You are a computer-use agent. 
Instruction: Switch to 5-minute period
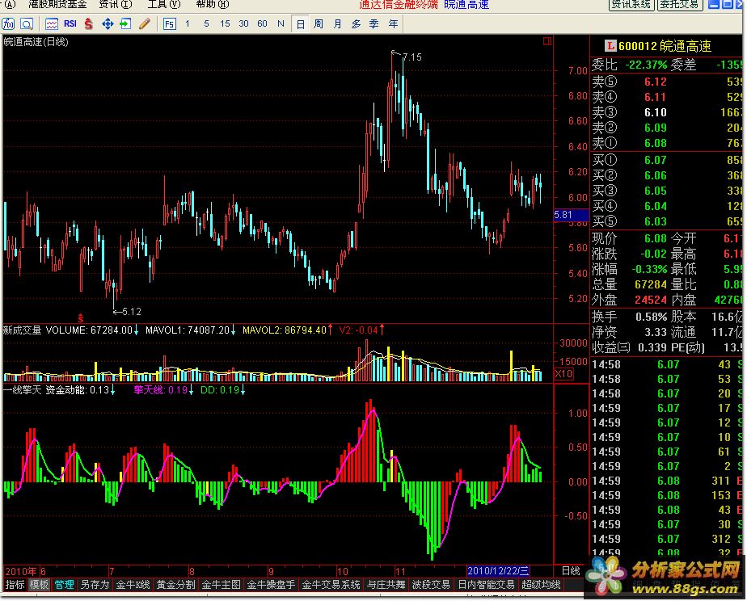(x=206, y=23)
